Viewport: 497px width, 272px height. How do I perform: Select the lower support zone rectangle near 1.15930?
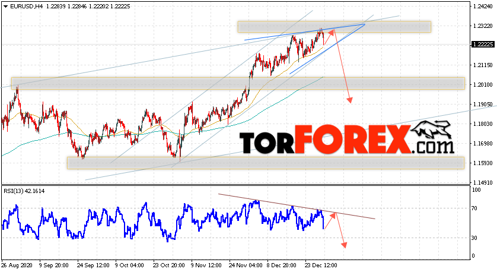tap(266, 163)
